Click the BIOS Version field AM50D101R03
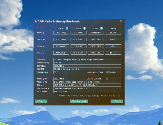The width and height of the screenshot is (163, 125). pyautogui.click(x=87, y=91)
